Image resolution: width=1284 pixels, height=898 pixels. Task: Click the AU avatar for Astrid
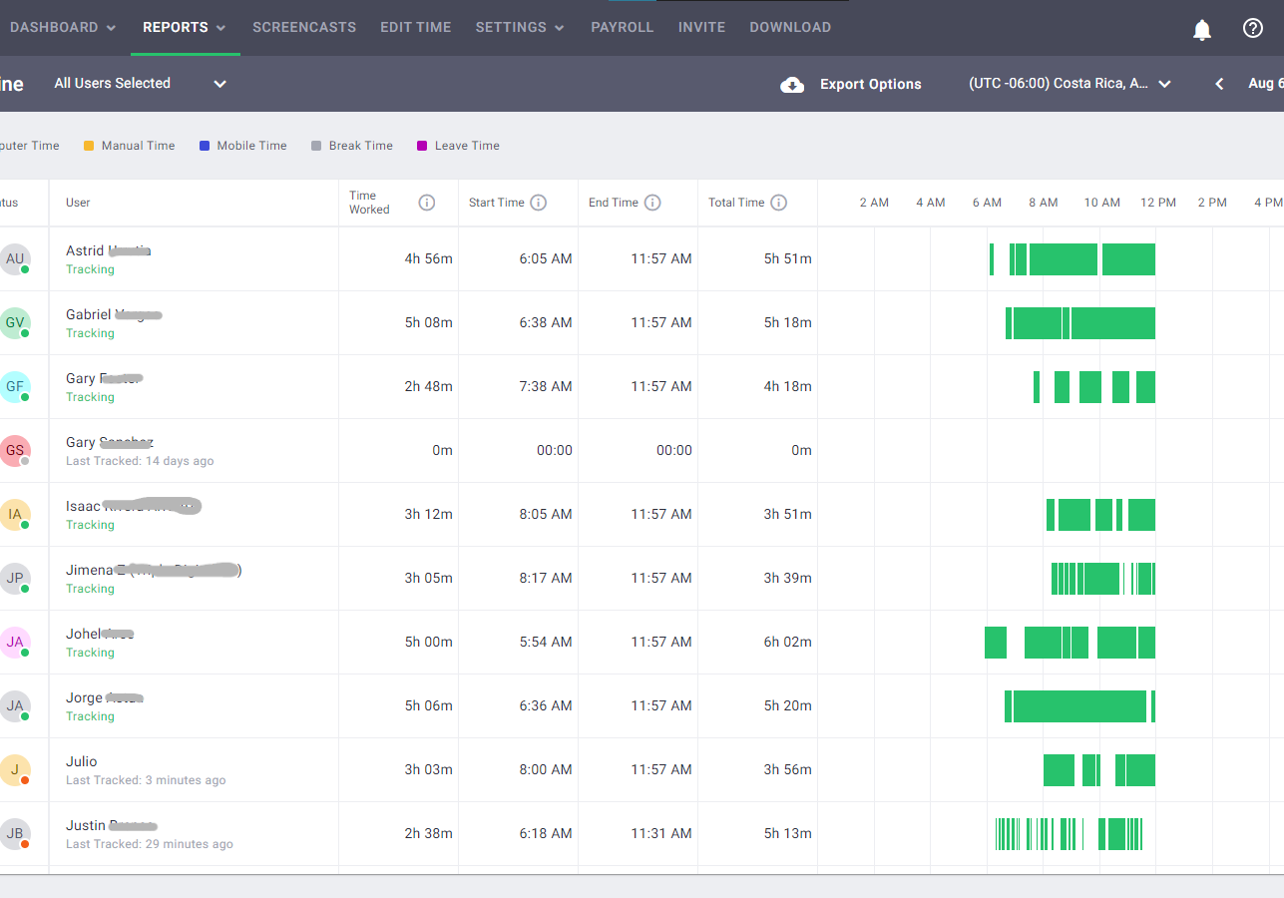coord(15,259)
